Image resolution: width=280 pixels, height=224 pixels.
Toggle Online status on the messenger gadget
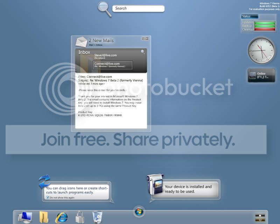coord(262,73)
